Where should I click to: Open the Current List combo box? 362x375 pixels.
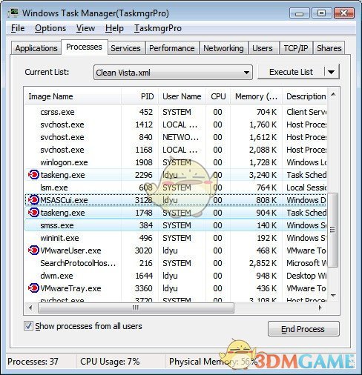[x=173, y=73]
